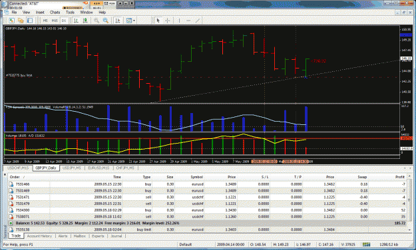Close the Terminal panel with the X
This screenshot has height=250, width=416.
click(5, 175)
